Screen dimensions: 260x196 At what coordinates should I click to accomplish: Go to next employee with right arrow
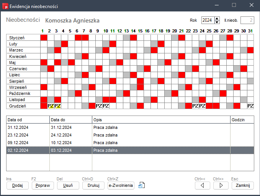221,186
